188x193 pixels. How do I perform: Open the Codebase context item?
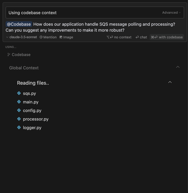click(x=19, y=55)
